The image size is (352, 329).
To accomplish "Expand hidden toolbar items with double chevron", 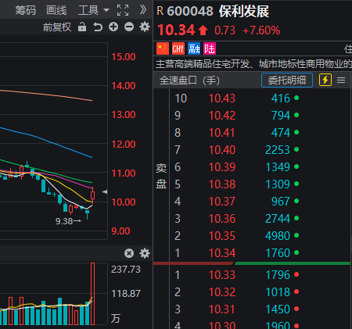I will (x=143, y=10).
